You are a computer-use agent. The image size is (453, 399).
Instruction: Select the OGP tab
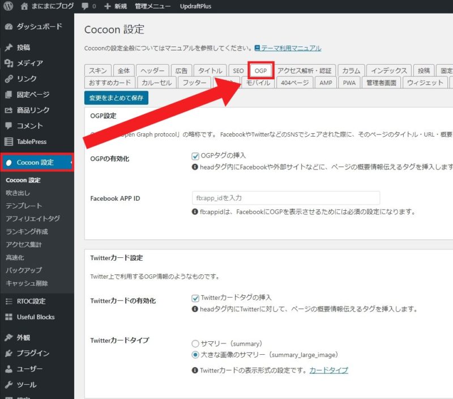[x=260, y=70]
